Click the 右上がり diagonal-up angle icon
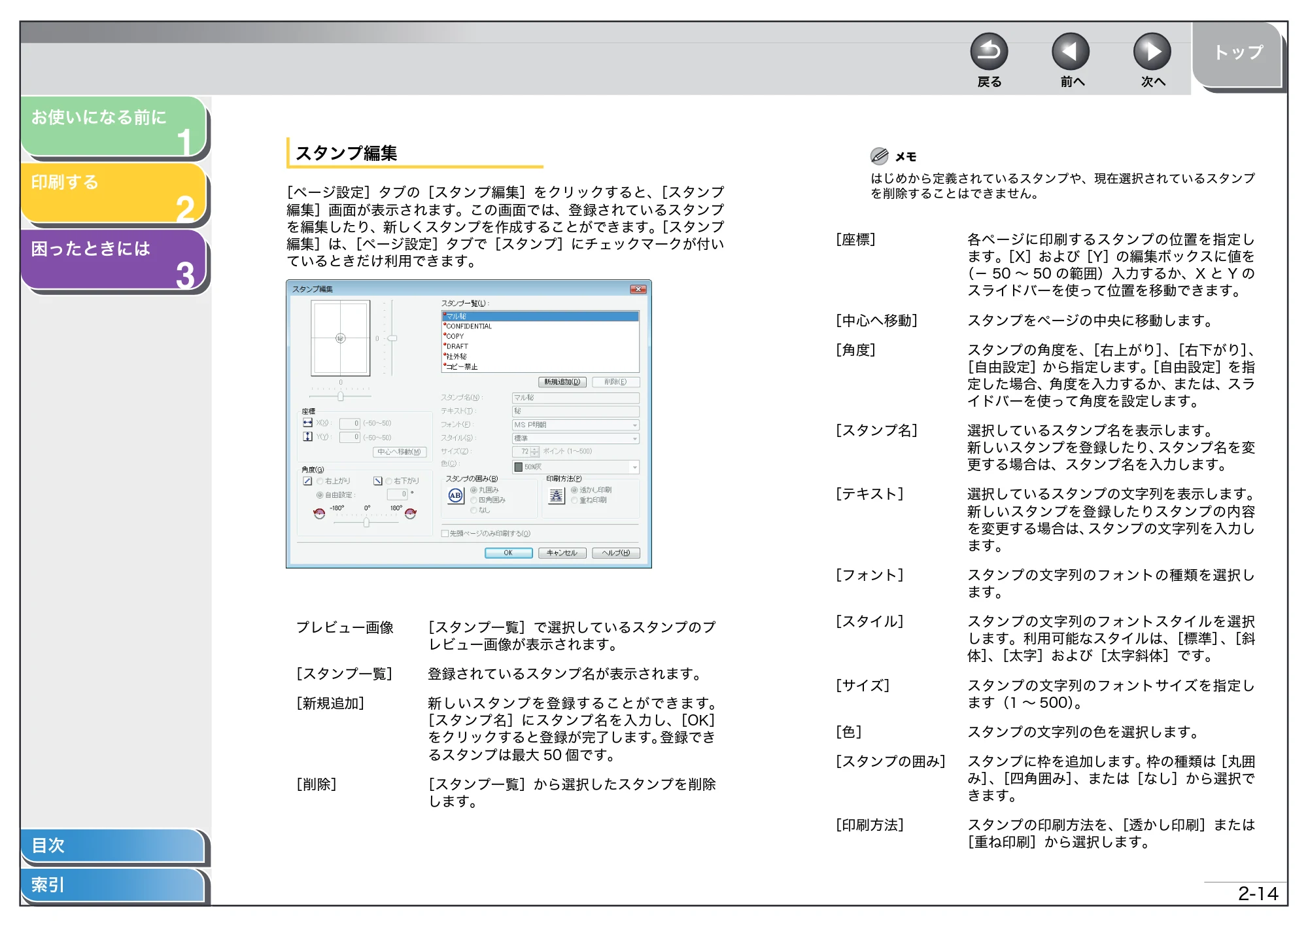 point(307,481)
